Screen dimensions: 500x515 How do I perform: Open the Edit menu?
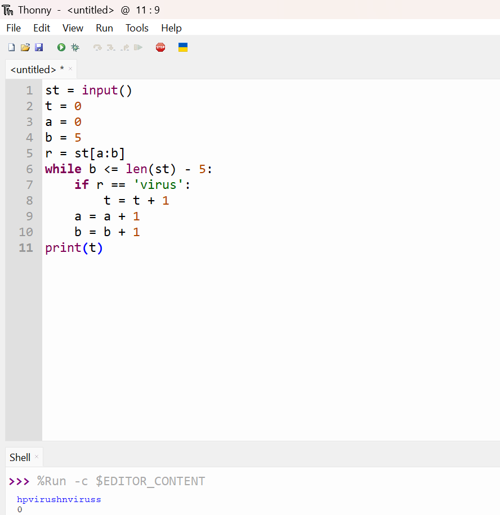coord(42,28)
